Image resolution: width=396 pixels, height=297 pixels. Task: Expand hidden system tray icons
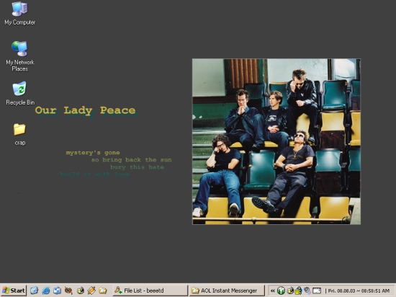pos(272,291)
